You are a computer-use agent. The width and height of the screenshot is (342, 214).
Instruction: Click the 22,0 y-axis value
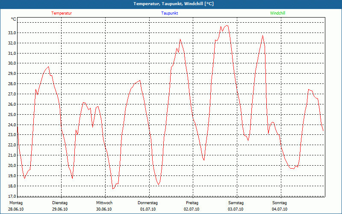click(x=12, y=145)
